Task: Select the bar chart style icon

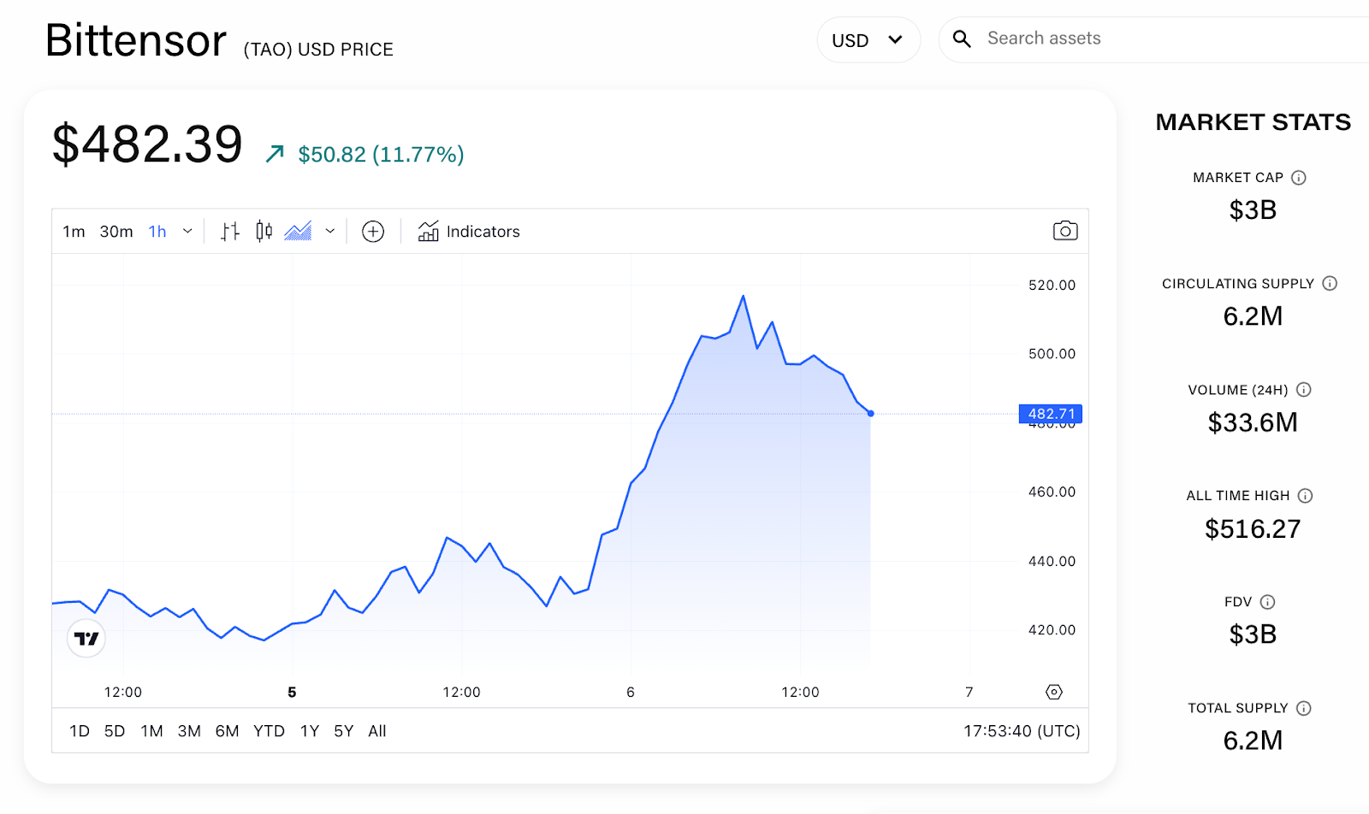Action: click(229, 232)
